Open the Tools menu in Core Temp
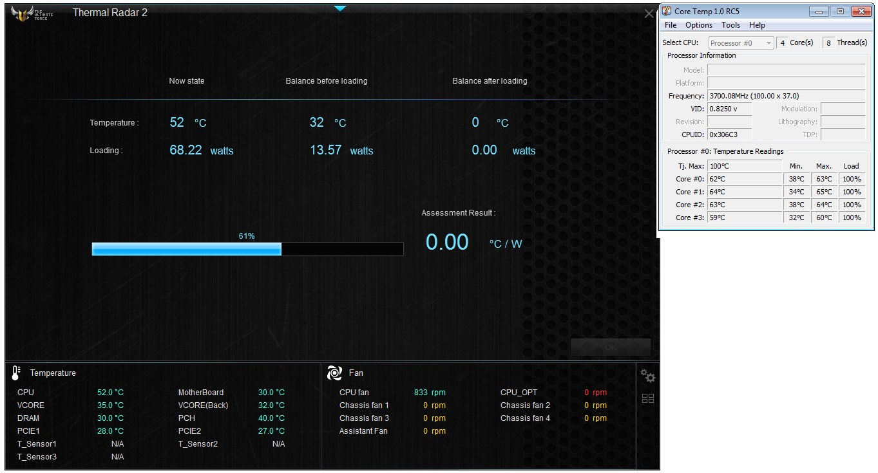The width and height of the screenshot is (878, 473). pyautogui.click(x=730, y=25)
